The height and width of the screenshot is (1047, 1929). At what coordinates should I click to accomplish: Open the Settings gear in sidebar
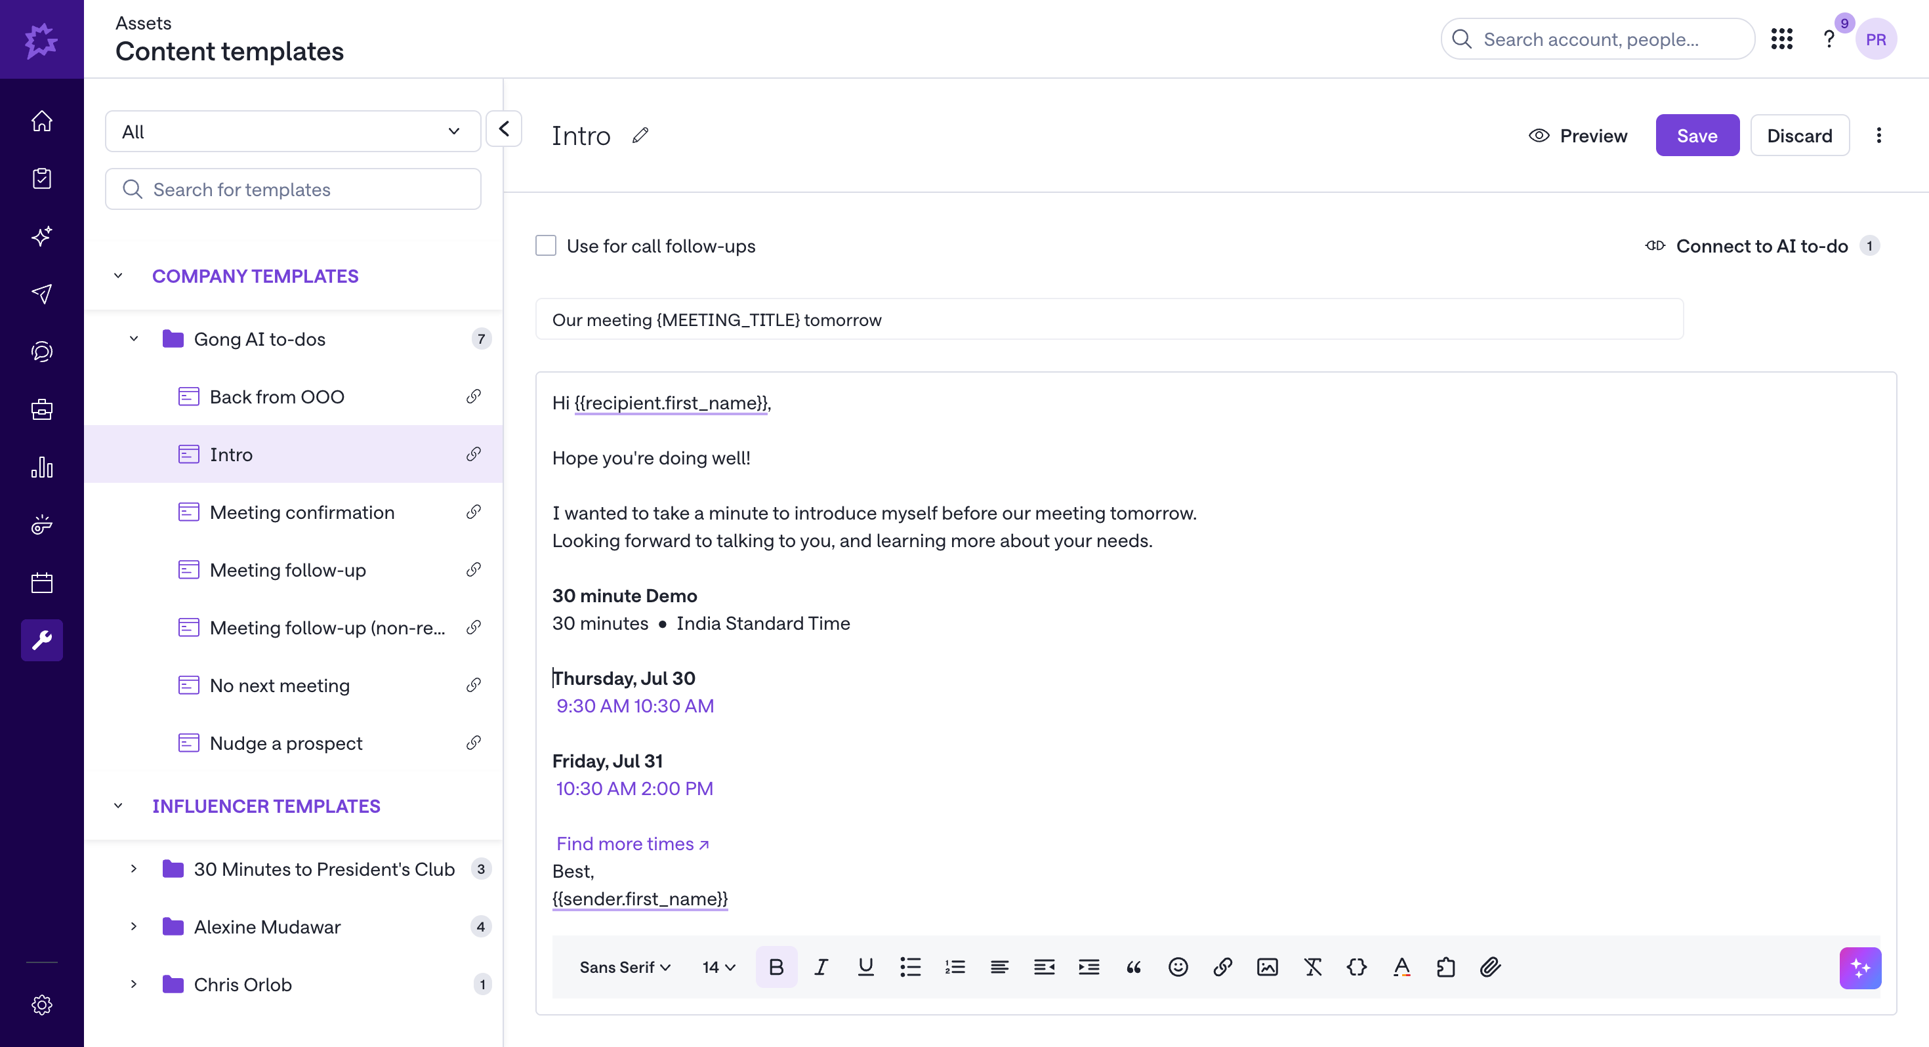42,1005
